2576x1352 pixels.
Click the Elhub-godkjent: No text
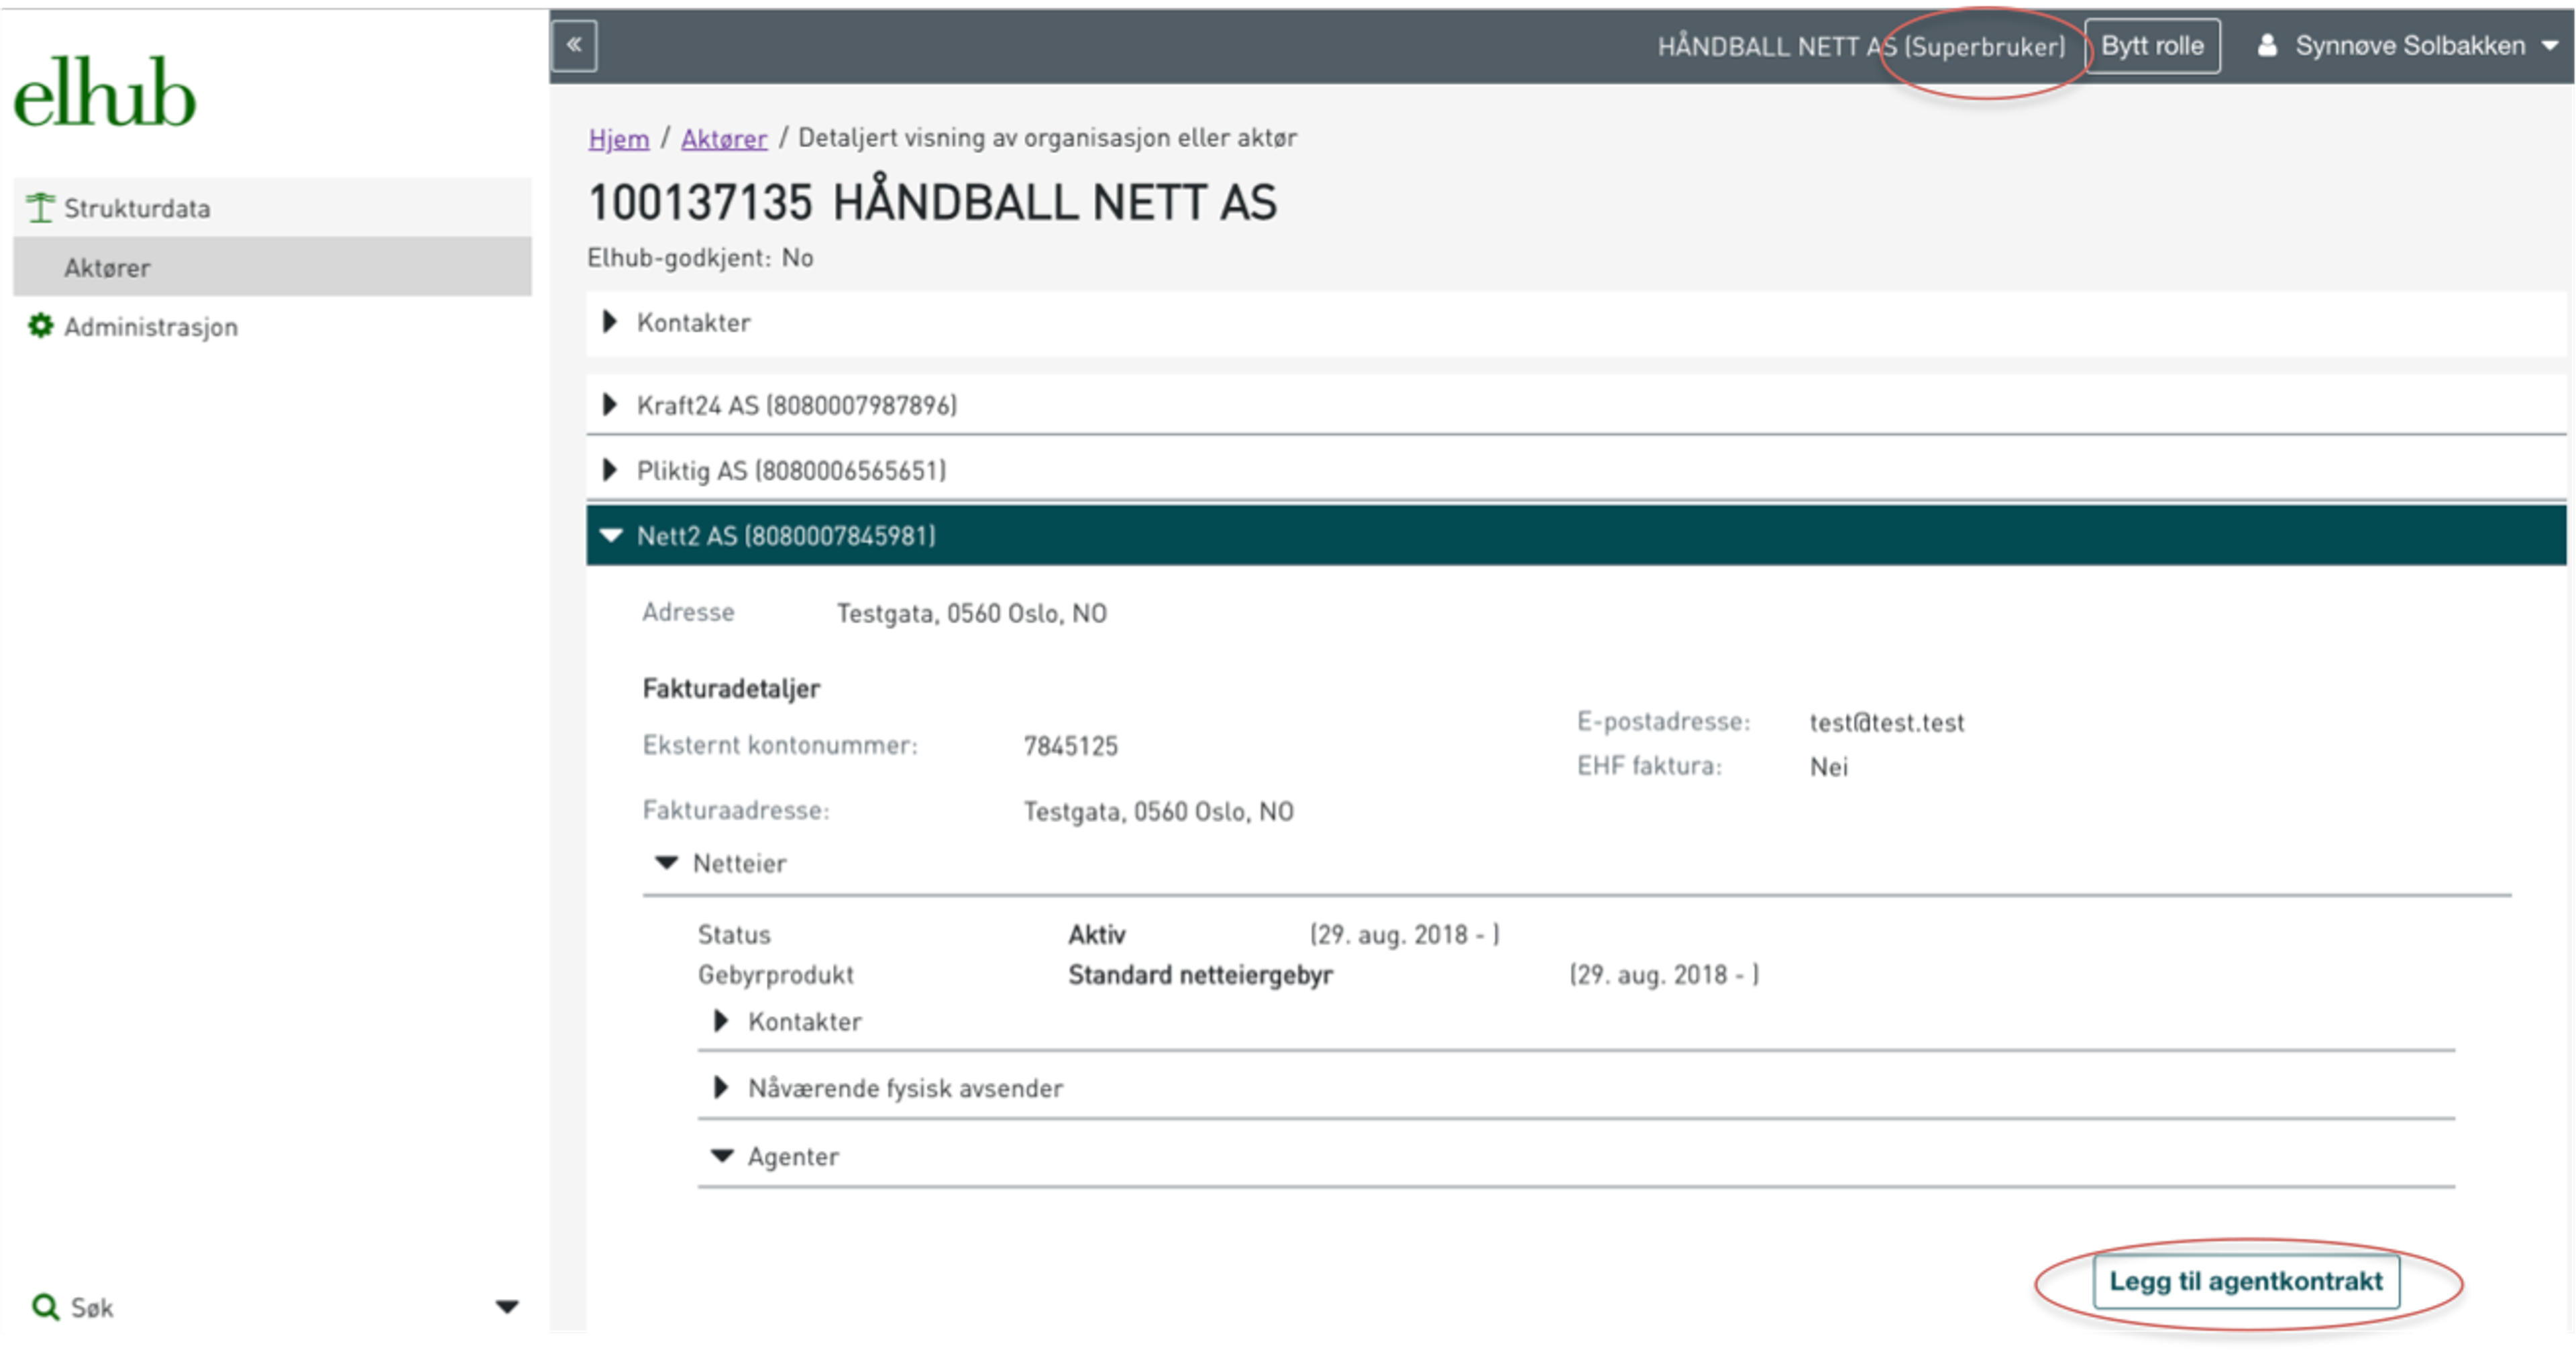(700, 258)
